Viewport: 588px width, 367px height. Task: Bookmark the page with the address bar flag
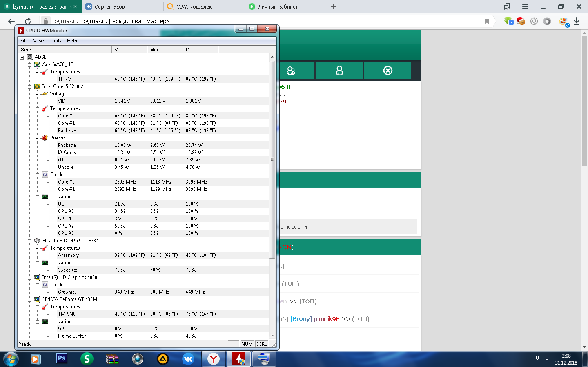point(486,21)
